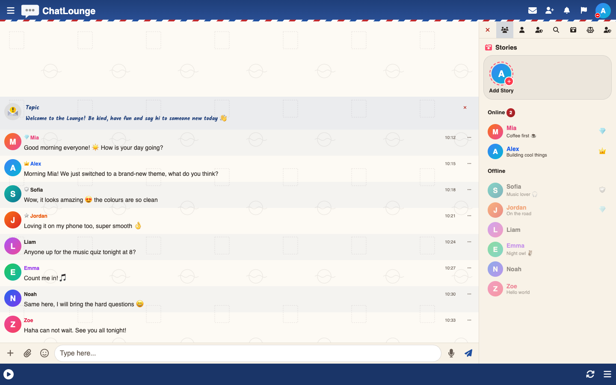The image size is (616, 385).
Task: Focus the 'Type here...' message field
Action: coord(248,353)
